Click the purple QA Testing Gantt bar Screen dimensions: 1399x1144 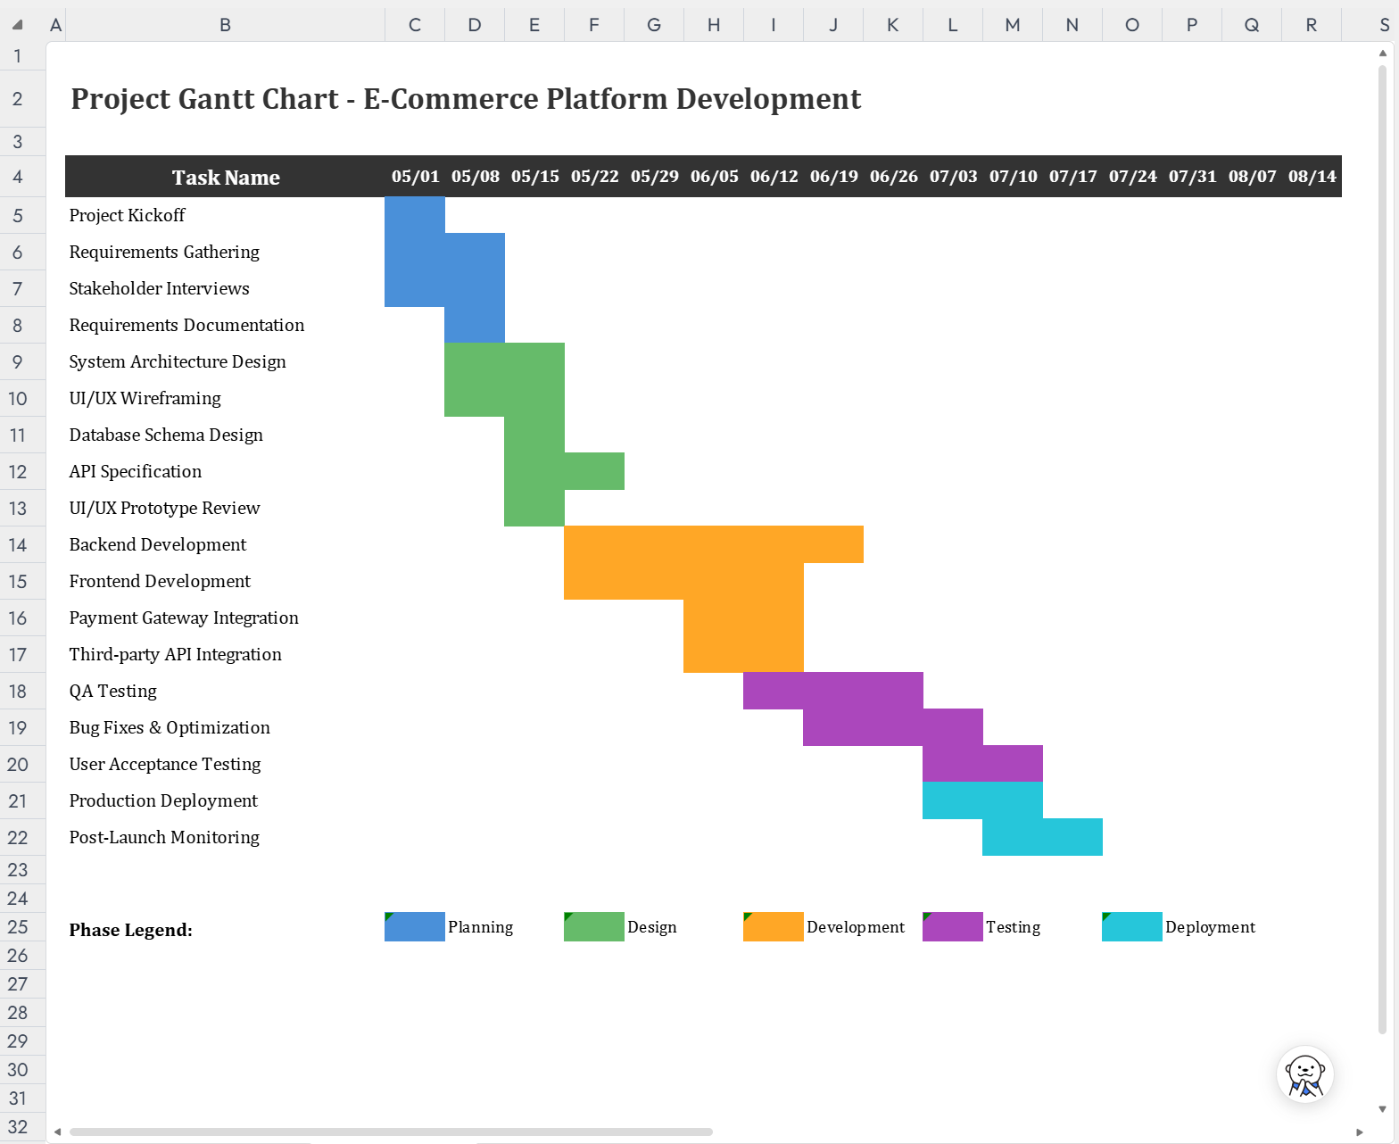tap(833, 691)
